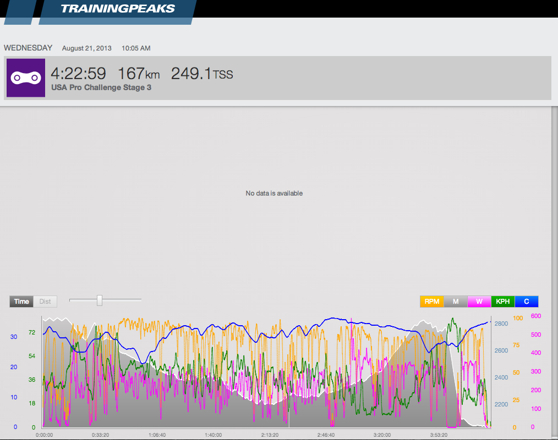Click the 3:20:00 time axis label
The image size is (558, 440).
[382, 435]
